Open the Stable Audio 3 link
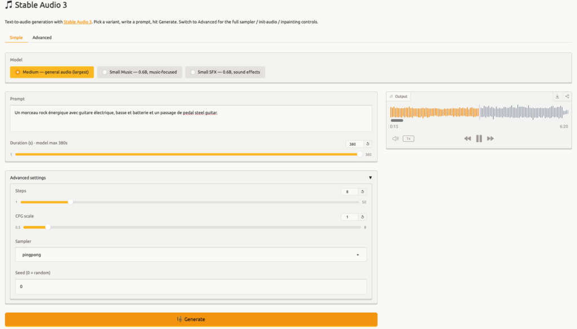577x329 pixels. tap(77, 22)
